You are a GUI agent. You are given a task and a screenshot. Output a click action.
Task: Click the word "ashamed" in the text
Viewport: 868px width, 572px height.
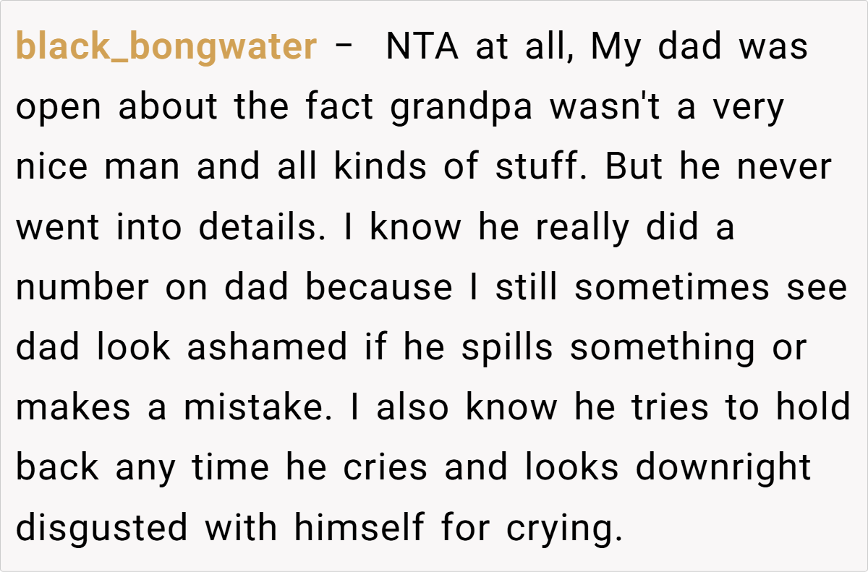(x=268, y=348)
